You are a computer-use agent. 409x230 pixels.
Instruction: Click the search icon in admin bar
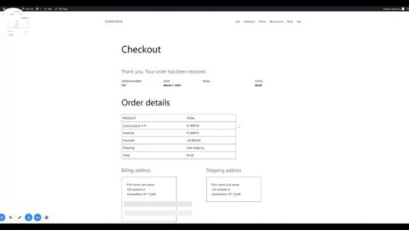[x=408, y=8]
